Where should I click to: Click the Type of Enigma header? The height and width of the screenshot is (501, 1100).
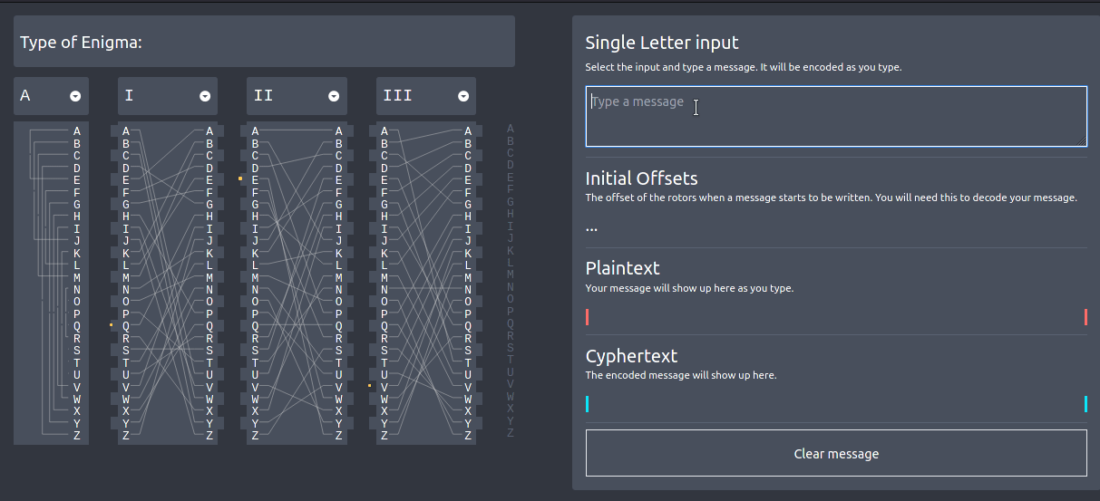point(264,42)
